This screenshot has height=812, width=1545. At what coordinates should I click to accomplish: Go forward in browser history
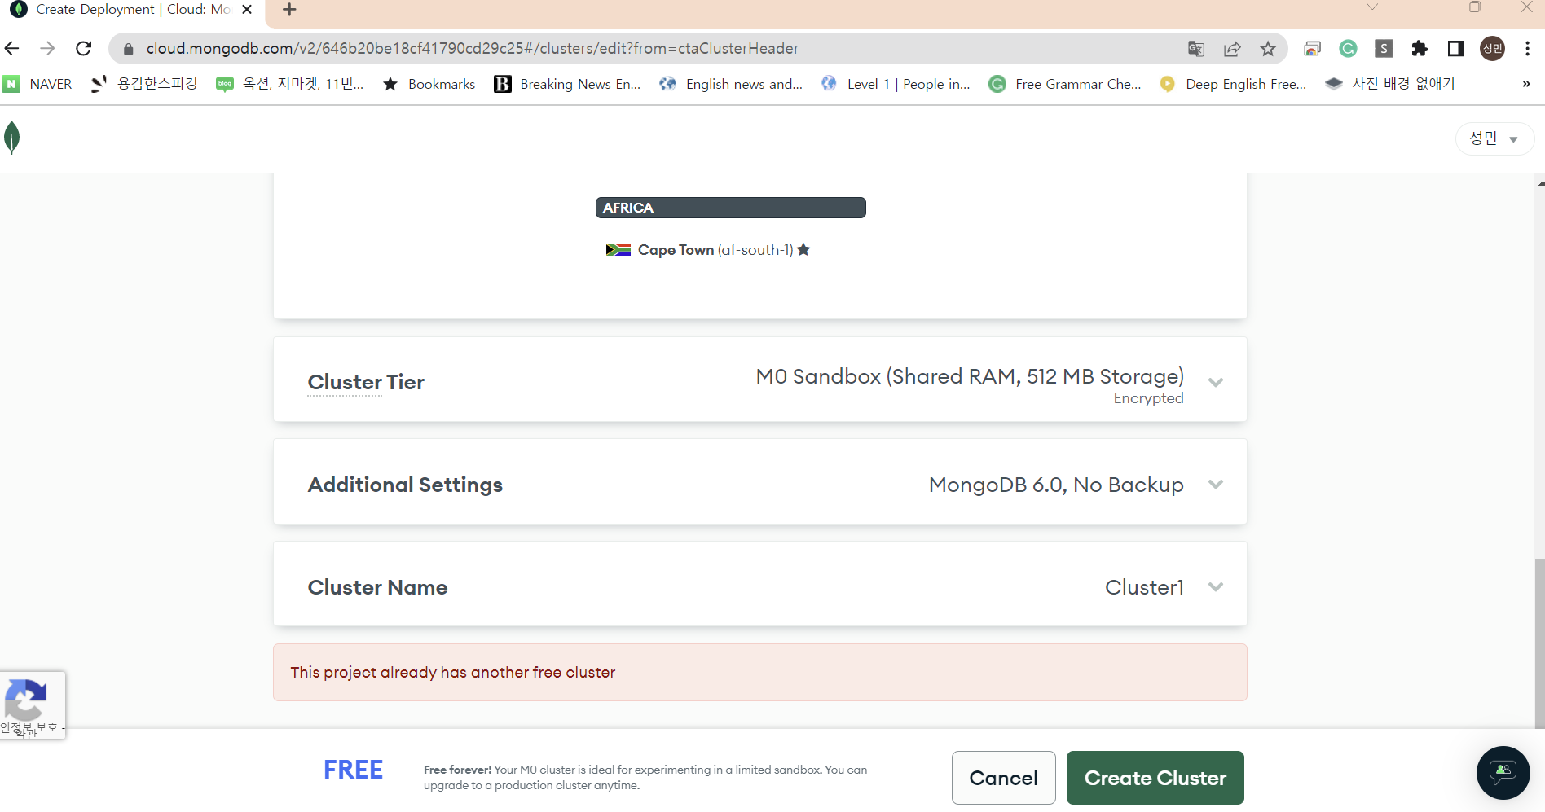tap(47, 49)
